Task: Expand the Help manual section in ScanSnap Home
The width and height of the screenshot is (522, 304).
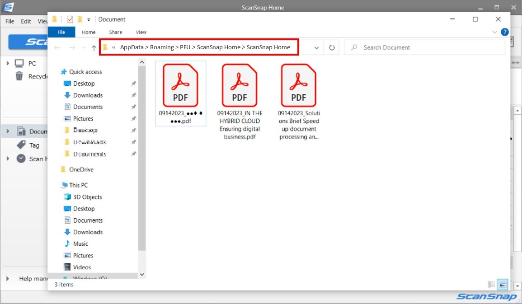Action: 8,278
